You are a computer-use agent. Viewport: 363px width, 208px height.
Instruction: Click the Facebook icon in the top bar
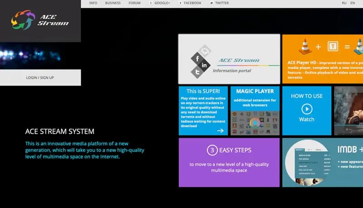coord(180,3)
